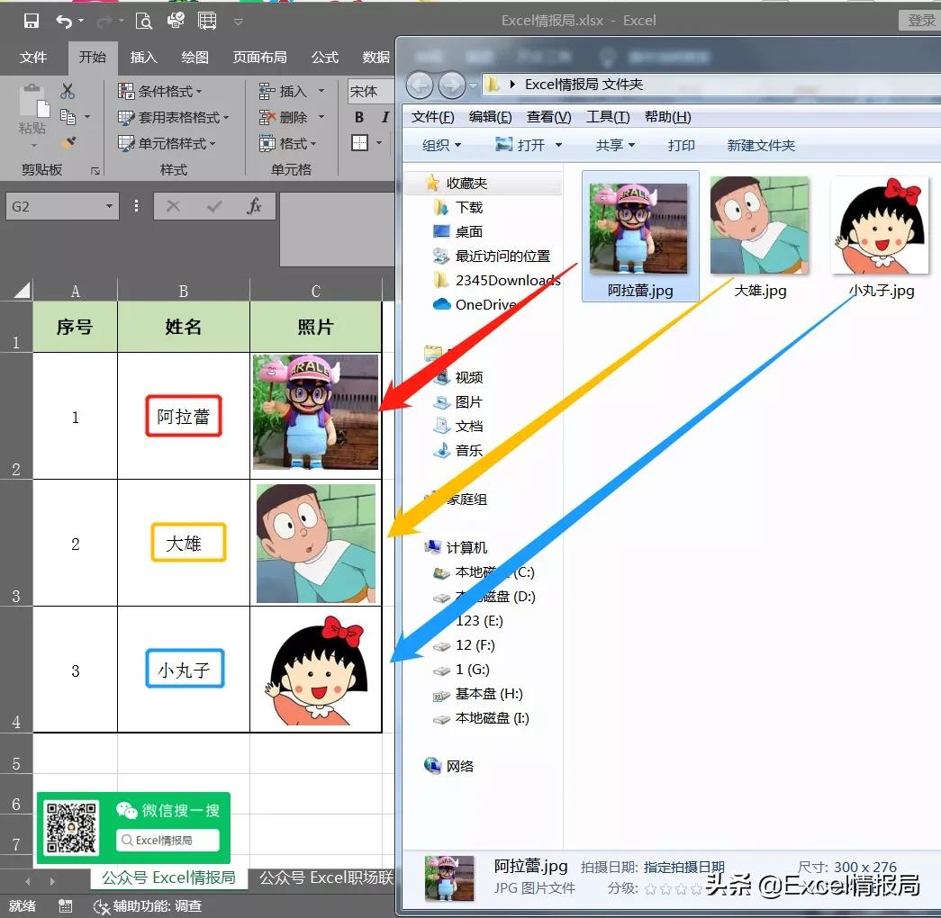
Task: Open the Insert cells dropdown
Action: [x=292, y=91]
